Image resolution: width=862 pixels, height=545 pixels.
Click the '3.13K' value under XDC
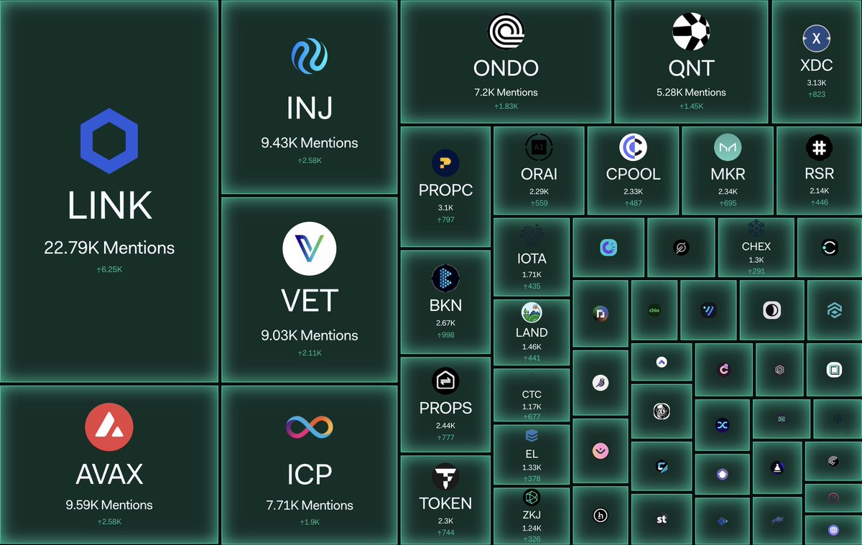[816, 83]
